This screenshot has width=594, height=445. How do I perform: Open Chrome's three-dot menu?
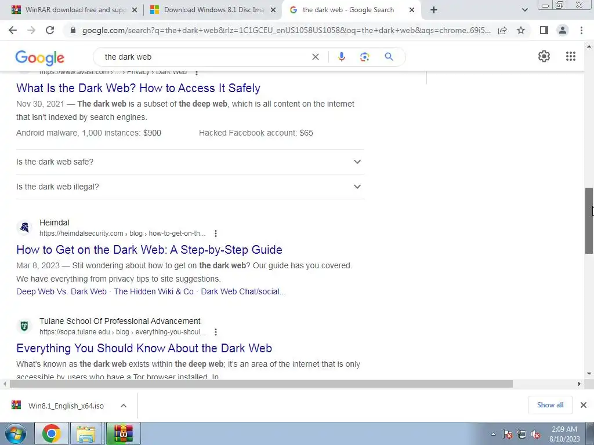click(x=581, y=30)
